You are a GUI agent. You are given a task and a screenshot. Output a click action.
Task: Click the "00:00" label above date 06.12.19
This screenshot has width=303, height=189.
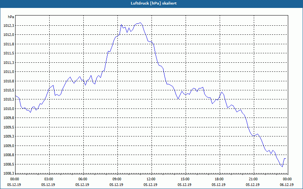[x=287, y=179]
